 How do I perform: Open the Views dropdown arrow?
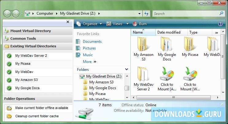[x=127, y=24]
